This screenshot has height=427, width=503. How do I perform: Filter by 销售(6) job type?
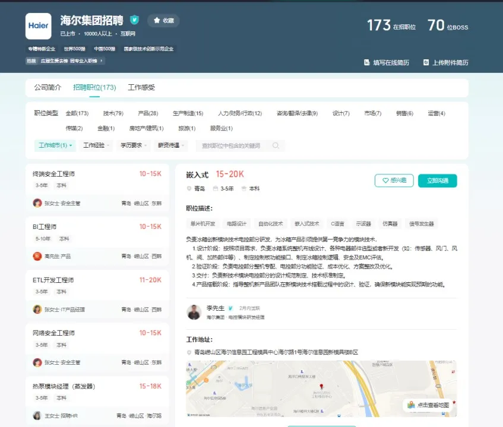tap(404, 113)
